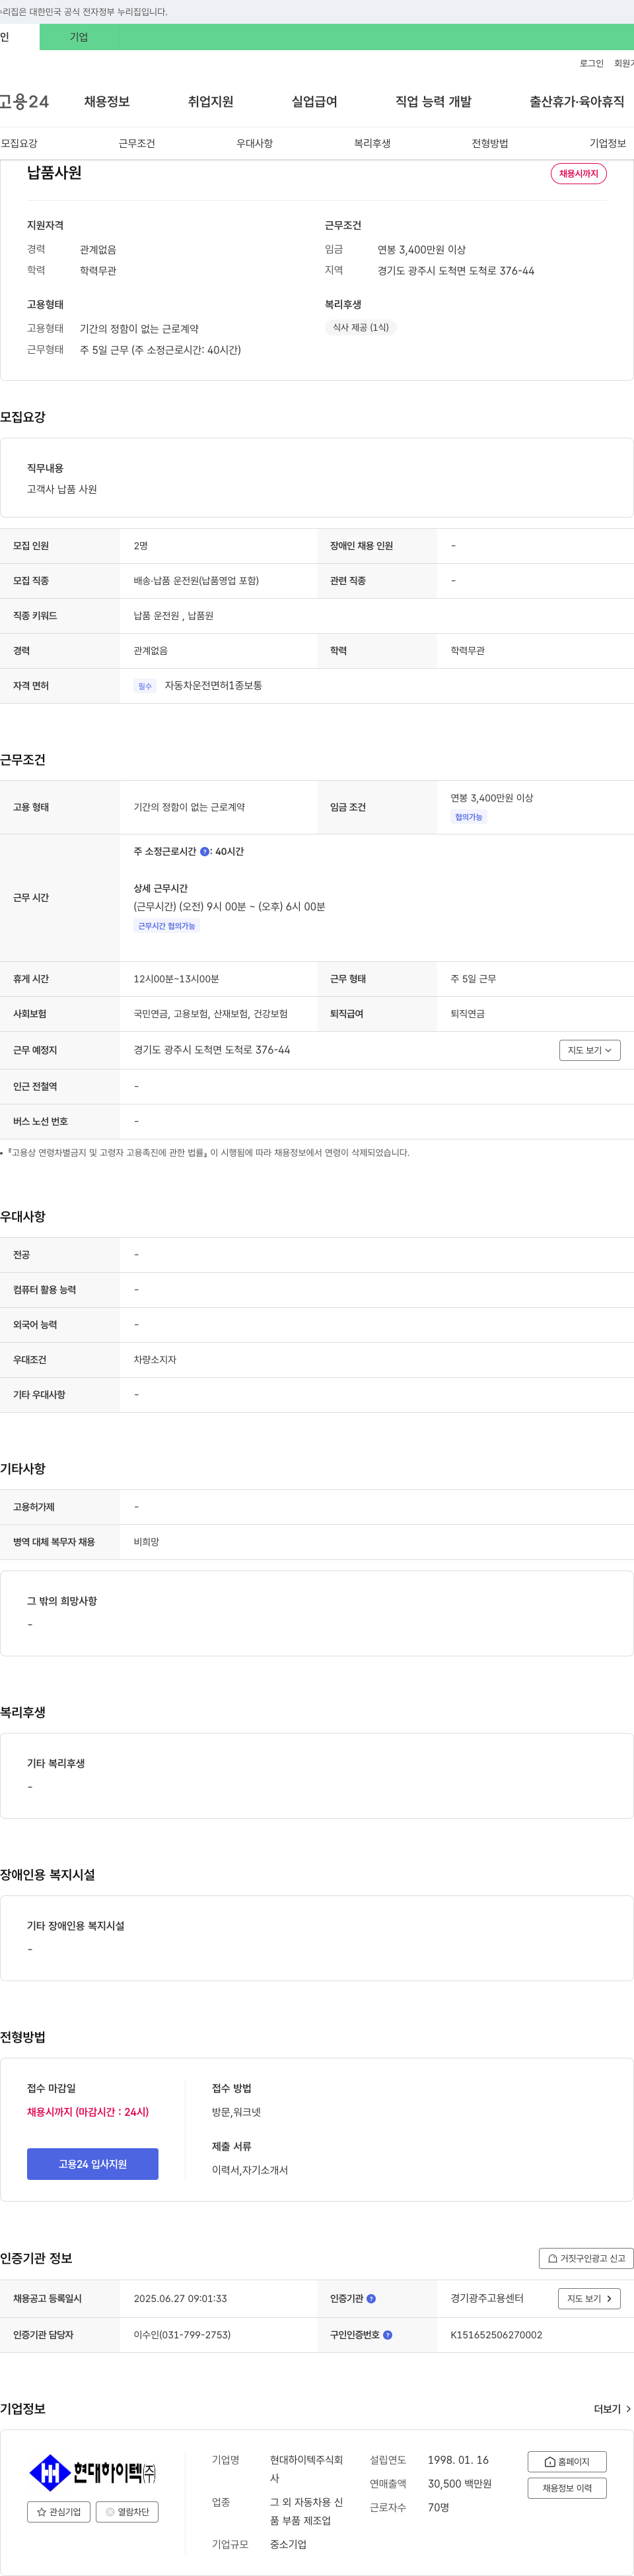634x2576 pixels.
Task: Report via 거짓구인광고 신고 button
Action: tap(586, 2258)
